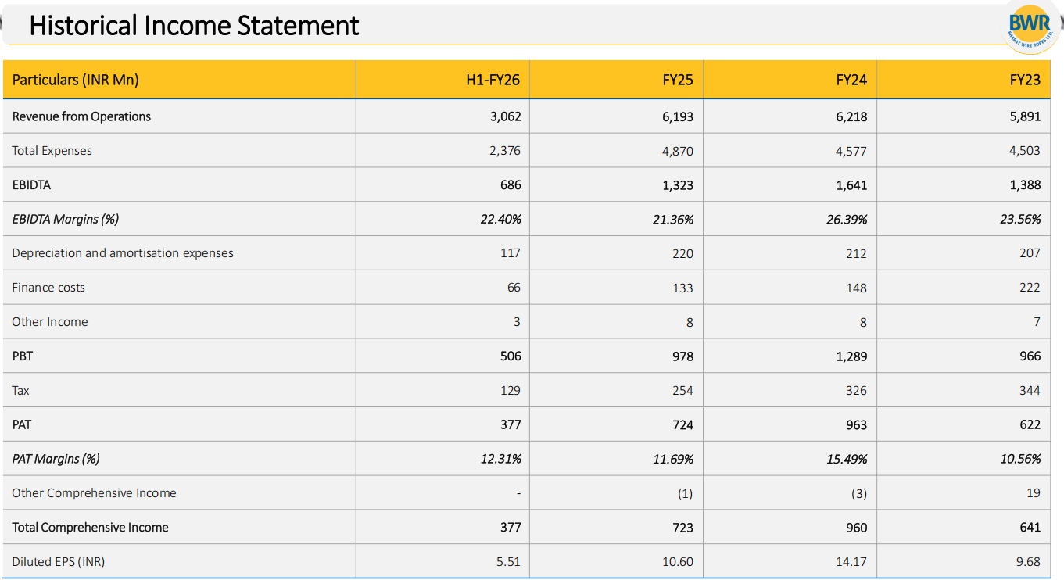Select the Total Expenses row label
The width and height of the screenshot is (1064, 580).
pos(52,151)
